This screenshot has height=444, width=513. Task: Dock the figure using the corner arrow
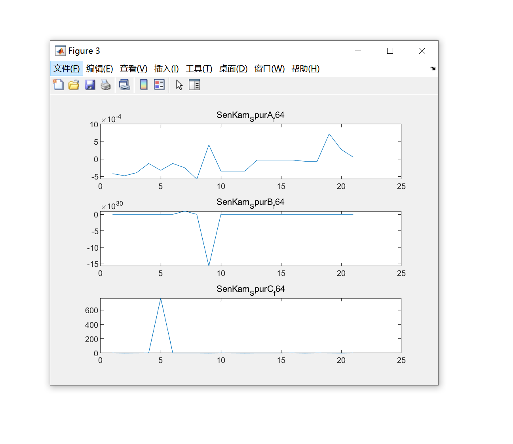[433, 68]
